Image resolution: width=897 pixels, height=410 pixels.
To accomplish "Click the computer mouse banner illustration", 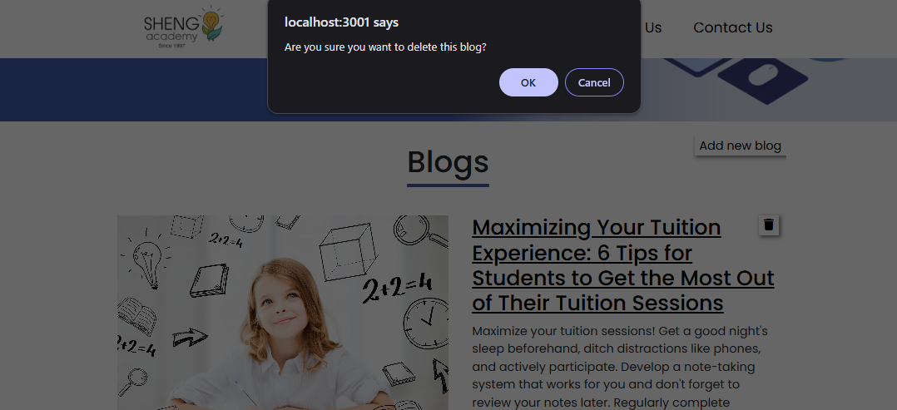I will click(763, 81).
